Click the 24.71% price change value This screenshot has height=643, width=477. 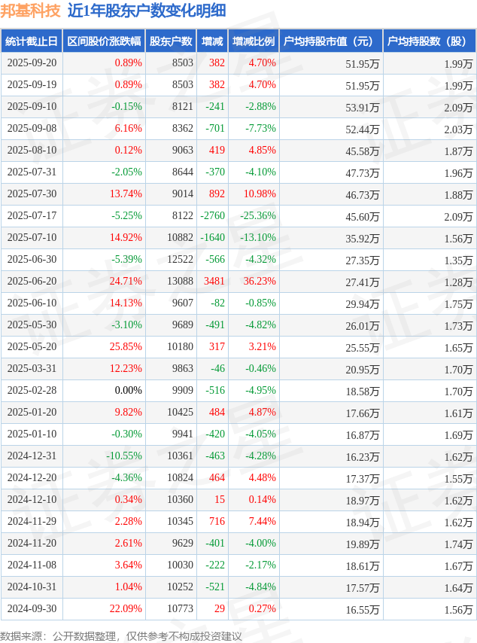click(x=126, y=282)
